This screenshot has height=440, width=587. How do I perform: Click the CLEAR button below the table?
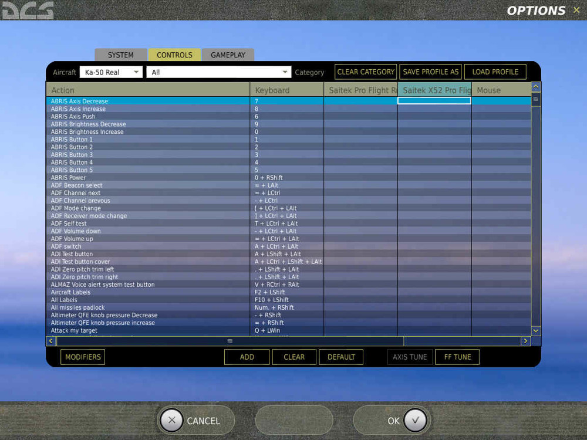click(294, 357)
